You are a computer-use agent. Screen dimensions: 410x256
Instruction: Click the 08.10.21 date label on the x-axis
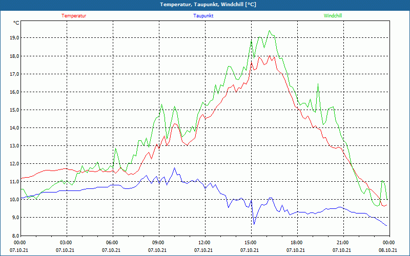388,250
